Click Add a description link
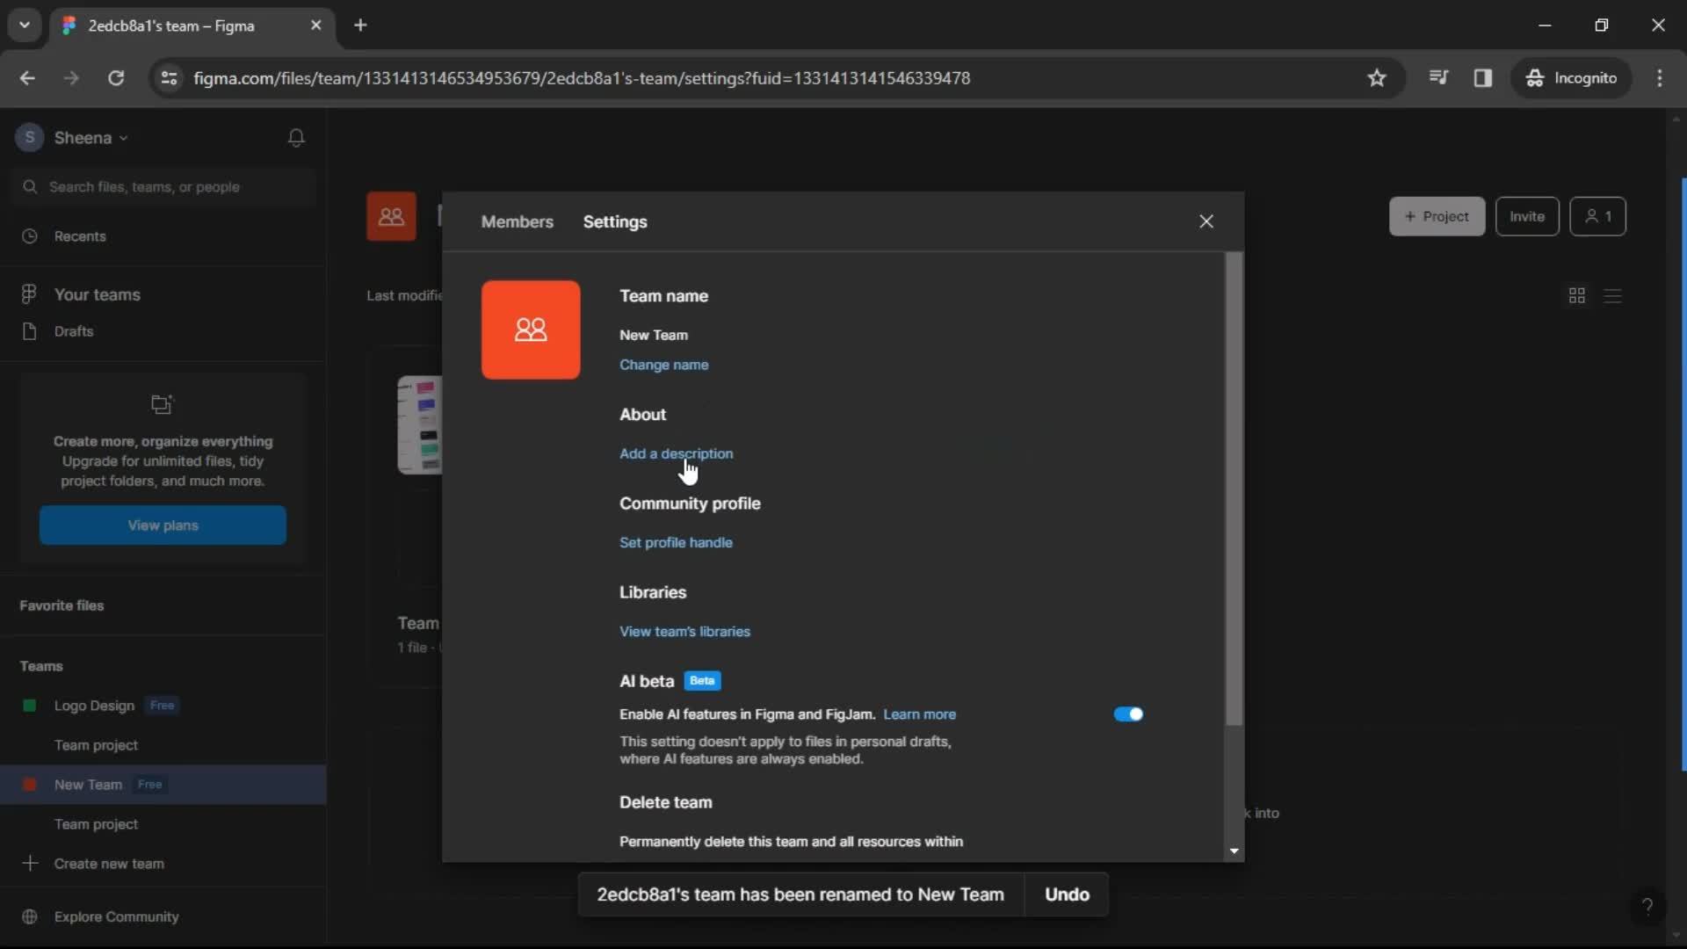The image size is (1687, 949). [x=676, y=453]
